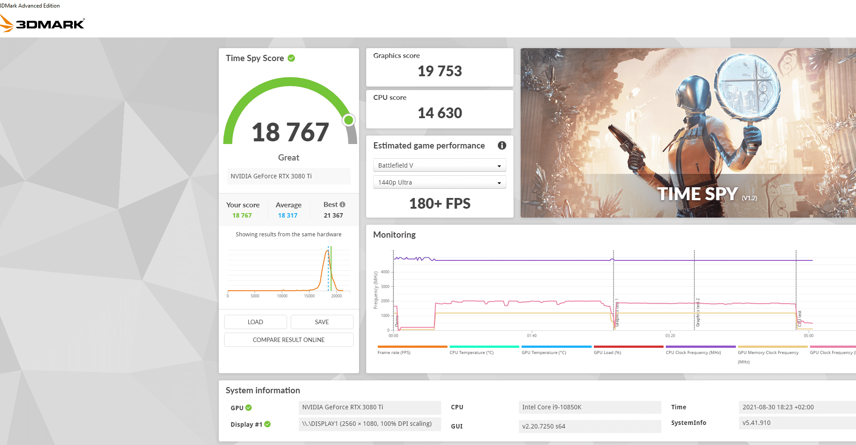This screenshot has height=445, width=856.
Task: Click the LOAD button
Action: [255, 322]
